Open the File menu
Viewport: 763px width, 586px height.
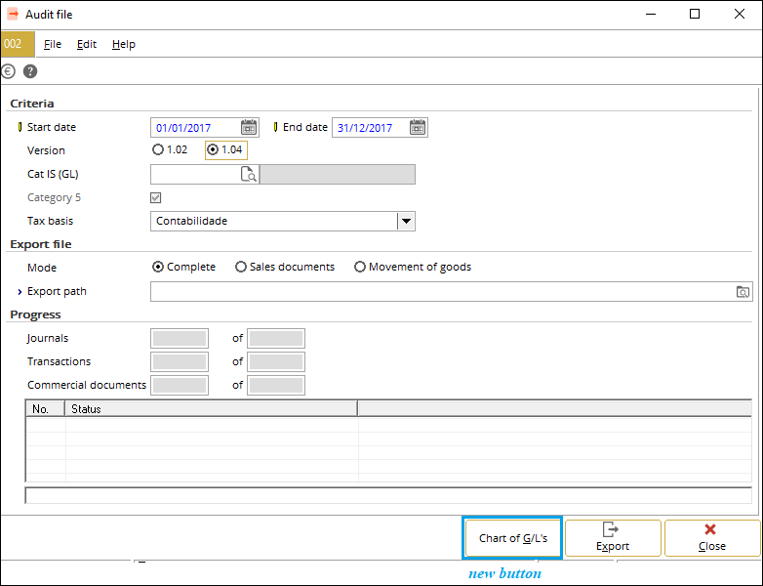pos(53,44)
